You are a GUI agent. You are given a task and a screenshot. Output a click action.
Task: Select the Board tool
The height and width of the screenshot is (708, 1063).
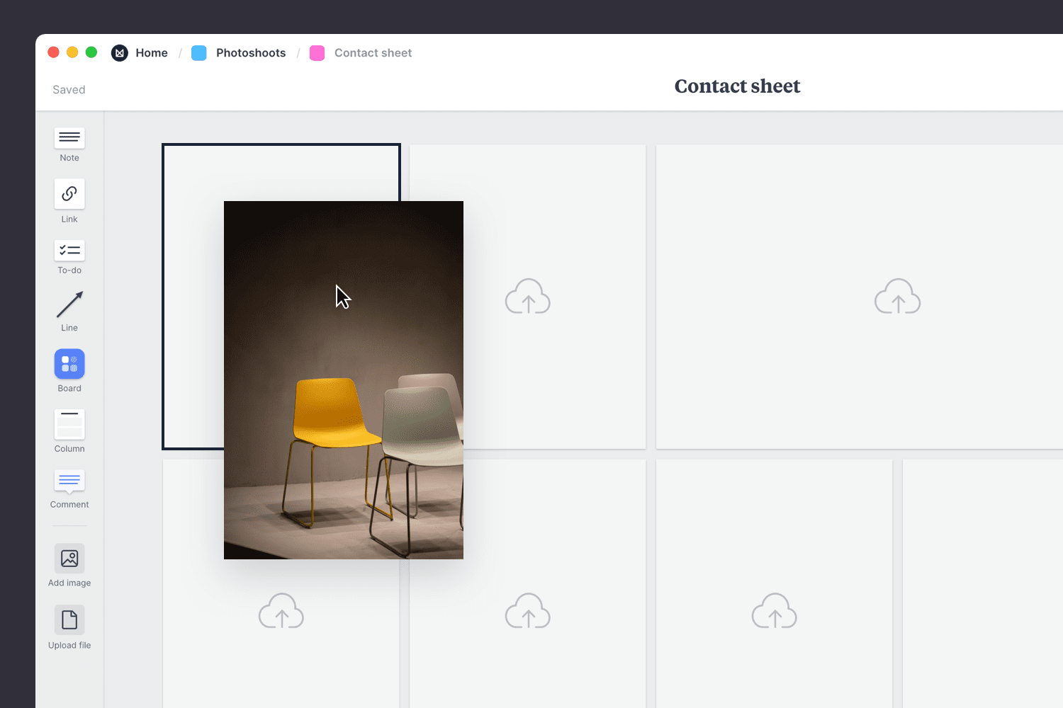click(x=69, y=363)
